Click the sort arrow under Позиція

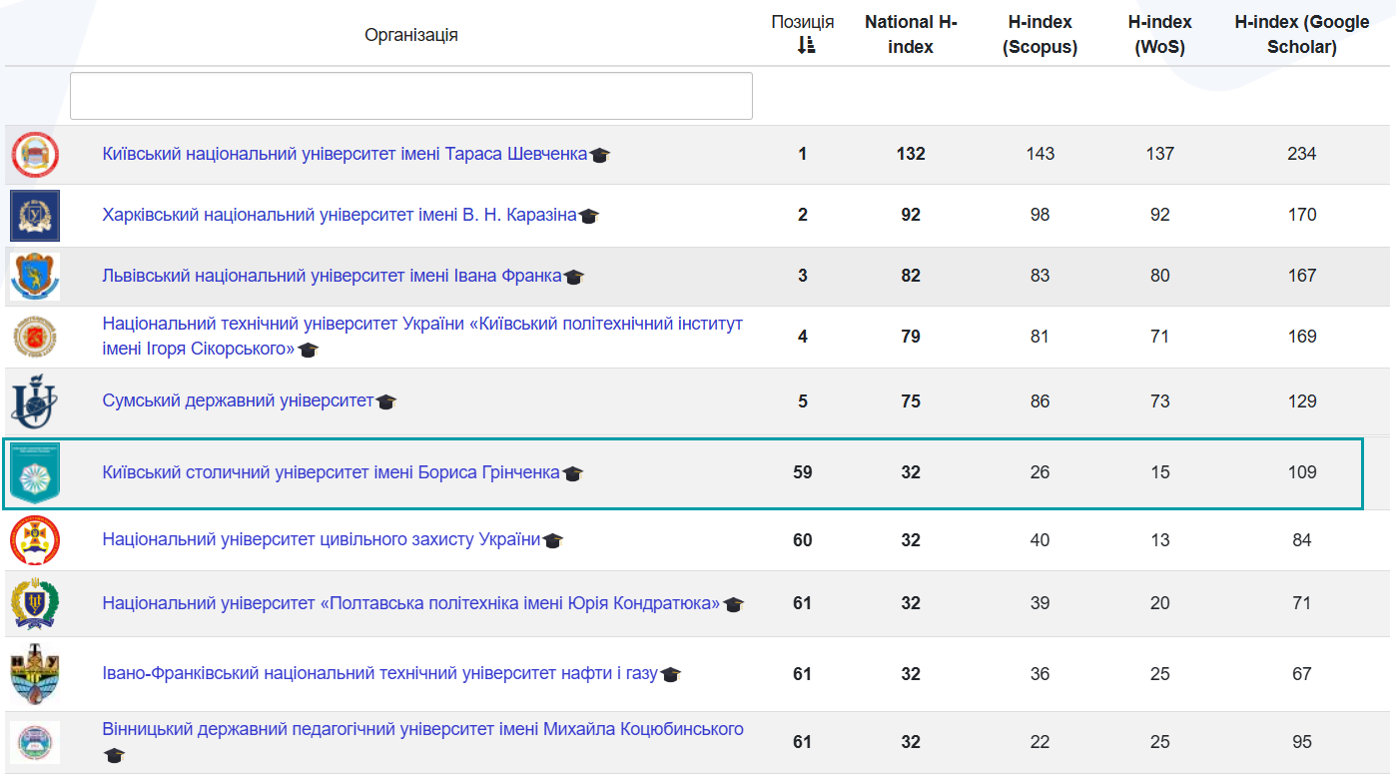point(806,45)
